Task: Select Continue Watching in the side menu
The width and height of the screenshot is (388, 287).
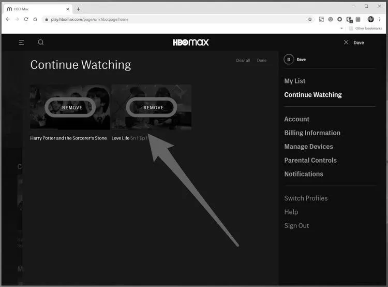Action: click(x=313, y=95)
